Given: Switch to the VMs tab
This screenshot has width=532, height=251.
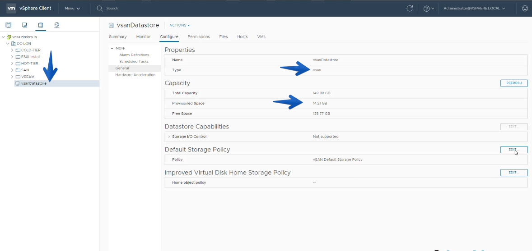Looking at the screenshot, I should click(x=261, y=37).
